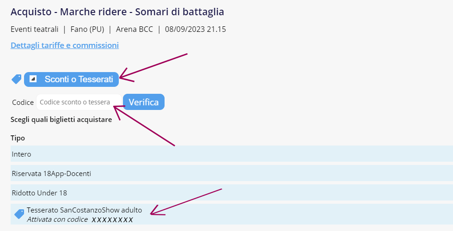Collapse the Sconti o Tesserati section
Screen dimensions: 453x231
point(71,79)
